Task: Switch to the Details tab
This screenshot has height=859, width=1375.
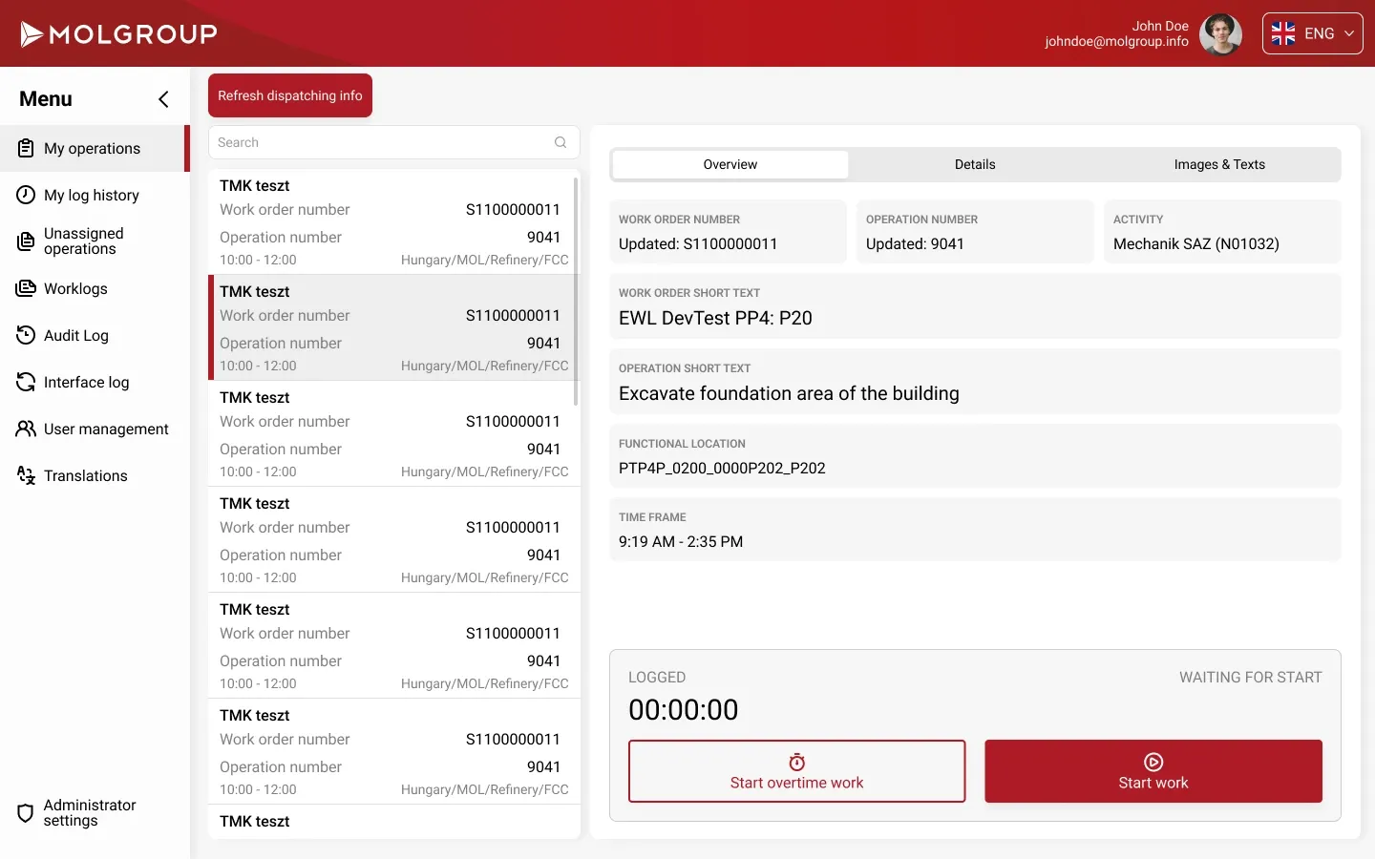Action: pyautogui.click(x=975, y=164)
